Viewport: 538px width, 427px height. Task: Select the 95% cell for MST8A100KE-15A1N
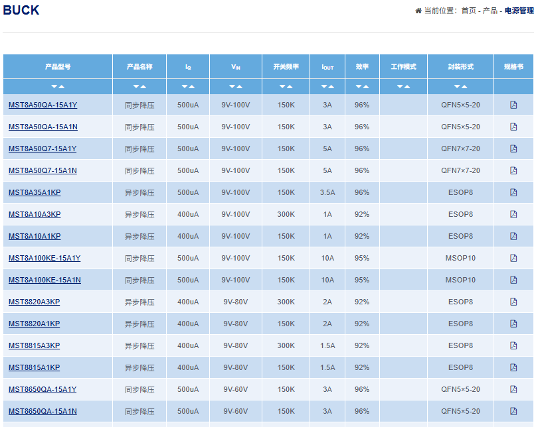362,280
